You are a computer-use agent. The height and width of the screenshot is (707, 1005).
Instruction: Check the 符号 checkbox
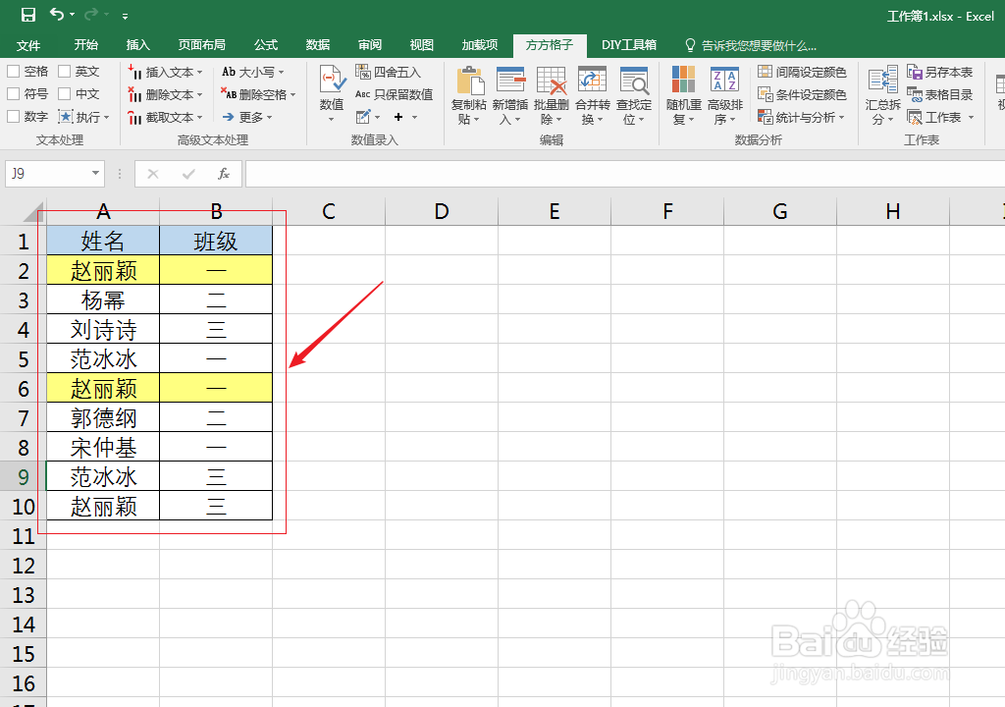(x=13, y=93)
